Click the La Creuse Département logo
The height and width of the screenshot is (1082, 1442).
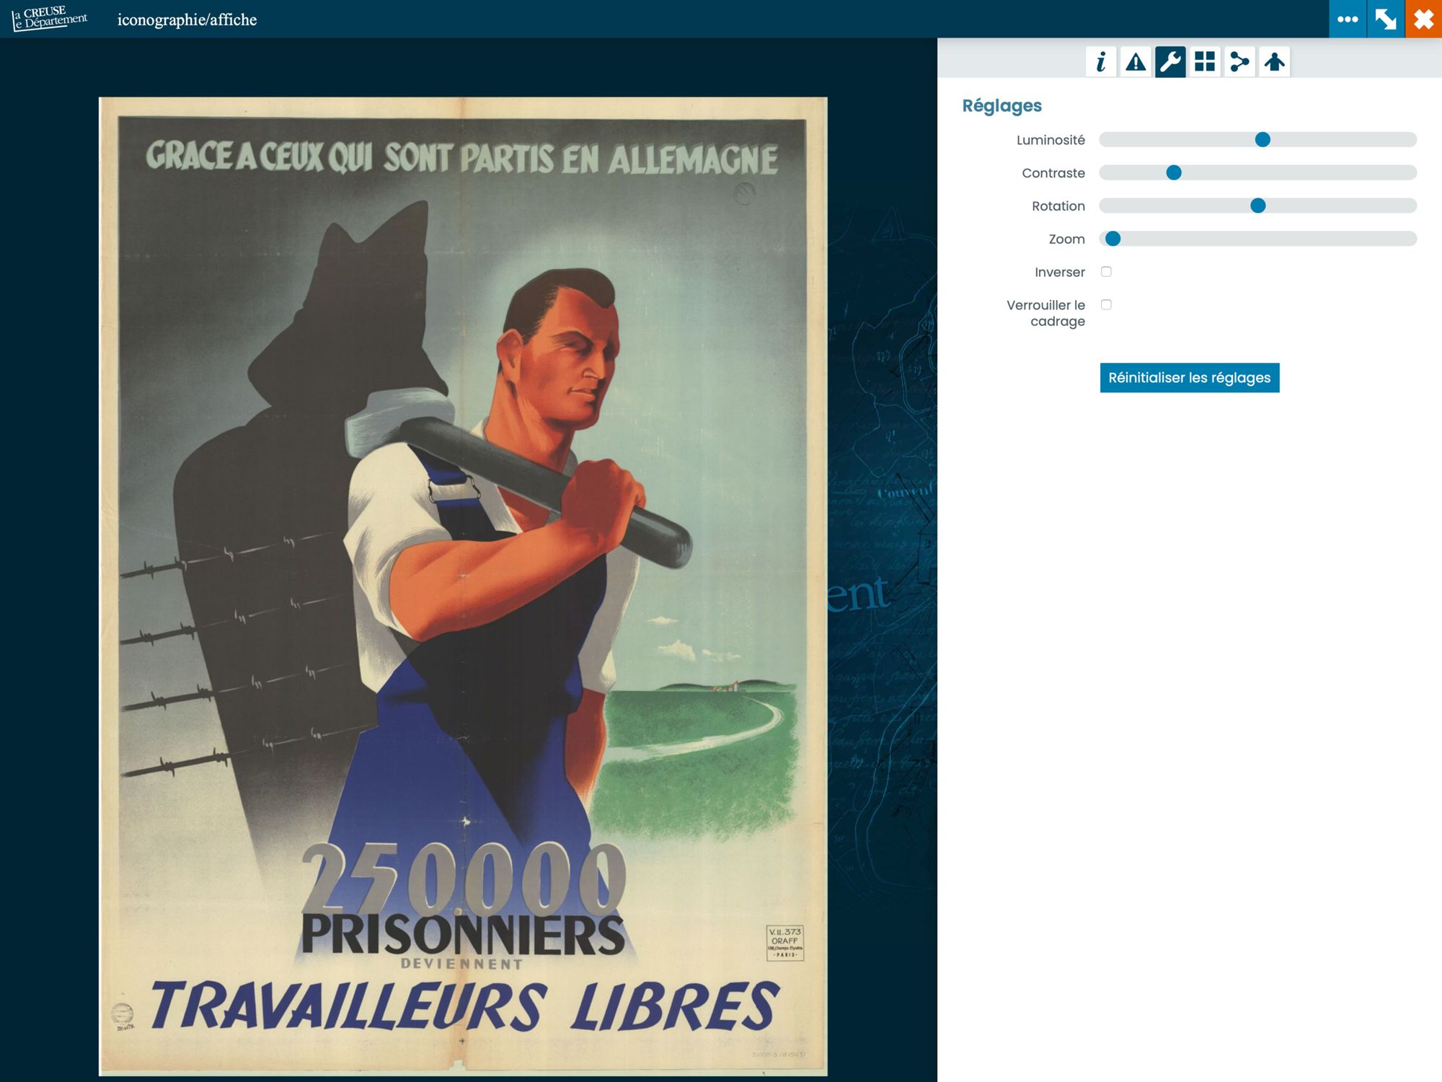coord(49,19)
